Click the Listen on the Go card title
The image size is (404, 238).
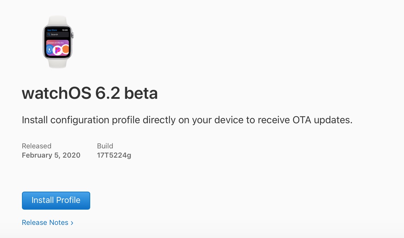56,42
